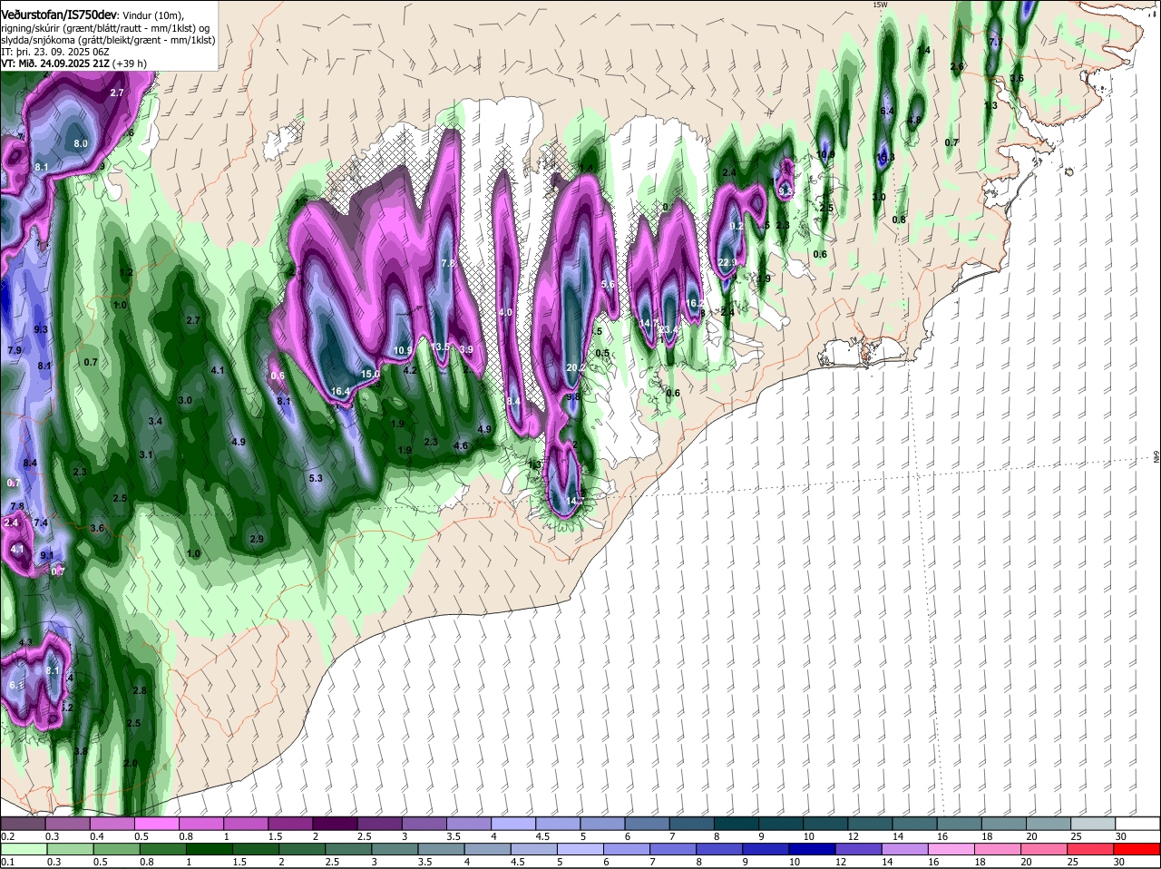This screenshot has height=869, width=1161.
Task: Click the dark teal 8–9 snow legend swatch
Action: pos(737,824)
